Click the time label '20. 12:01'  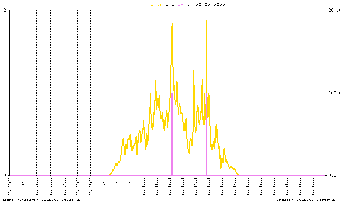[169, 187]
